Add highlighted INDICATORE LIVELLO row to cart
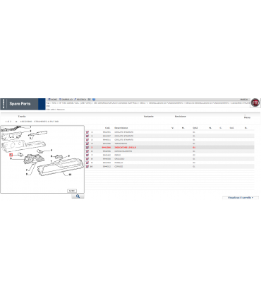Viewport: 261px width, 299px height. pyautogui.click(x=87, y=147)
